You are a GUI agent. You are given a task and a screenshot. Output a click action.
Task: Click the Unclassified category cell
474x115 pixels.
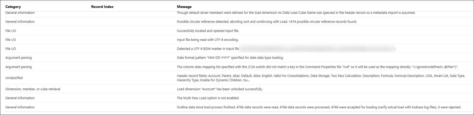coord(14,78)
